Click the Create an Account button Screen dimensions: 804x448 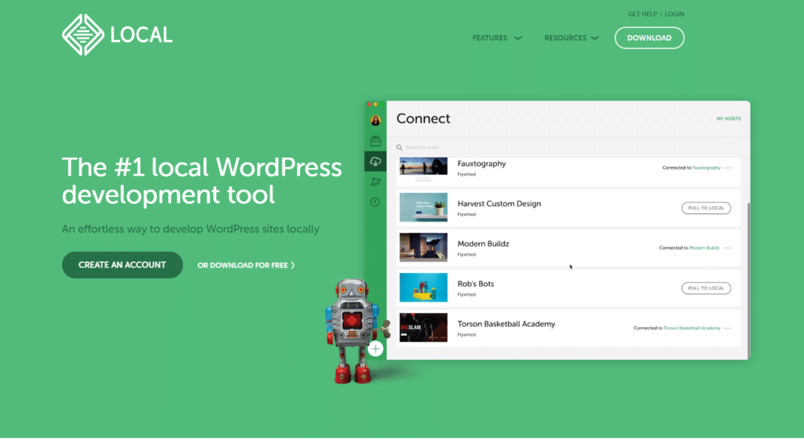122,265
